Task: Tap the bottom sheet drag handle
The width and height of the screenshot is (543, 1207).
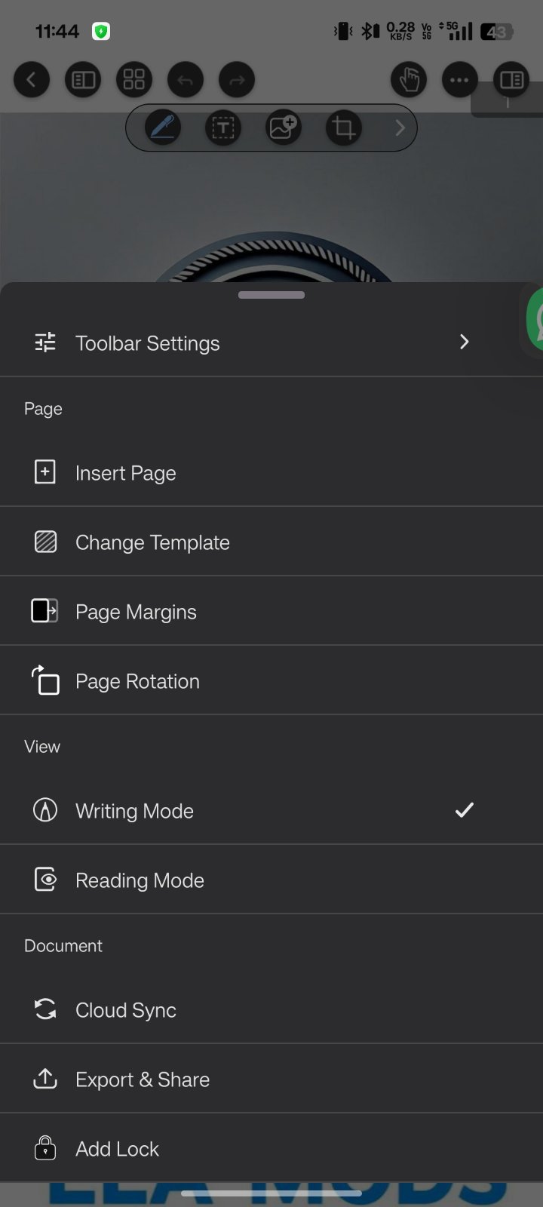Action: coord(271,295)
